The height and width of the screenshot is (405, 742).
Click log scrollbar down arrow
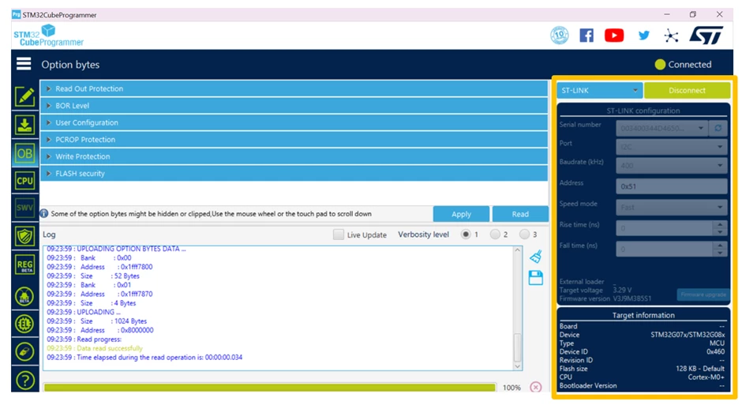517,366
